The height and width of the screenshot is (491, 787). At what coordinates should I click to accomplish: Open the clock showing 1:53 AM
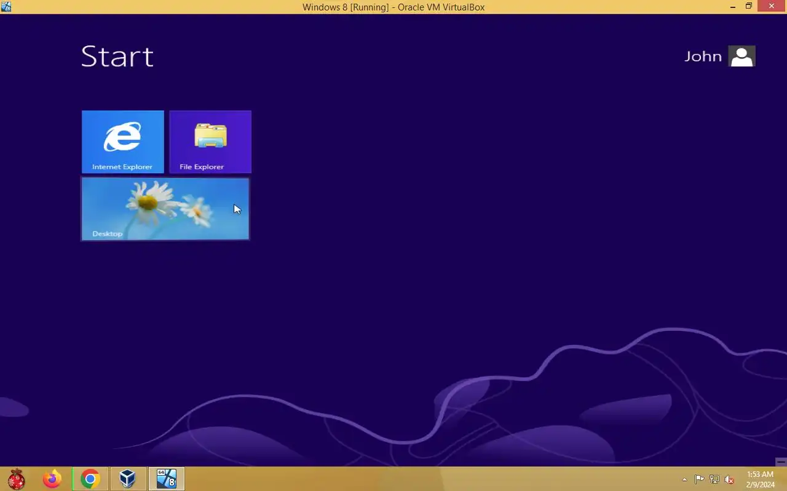[x=760, y=479]
